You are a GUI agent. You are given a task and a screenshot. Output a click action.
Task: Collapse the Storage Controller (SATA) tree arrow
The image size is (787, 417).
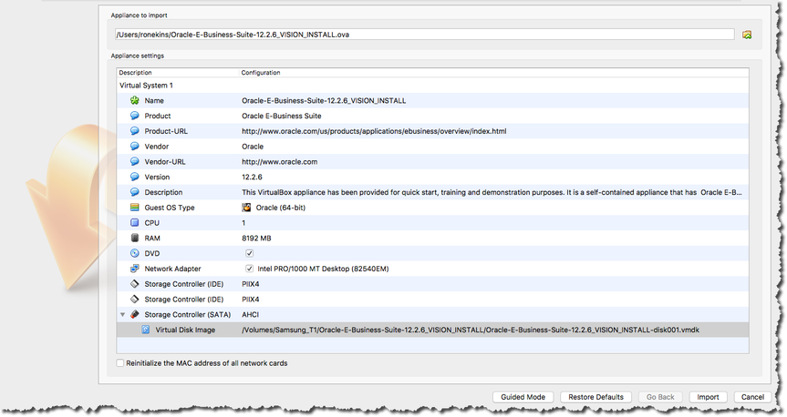[122, 315]
